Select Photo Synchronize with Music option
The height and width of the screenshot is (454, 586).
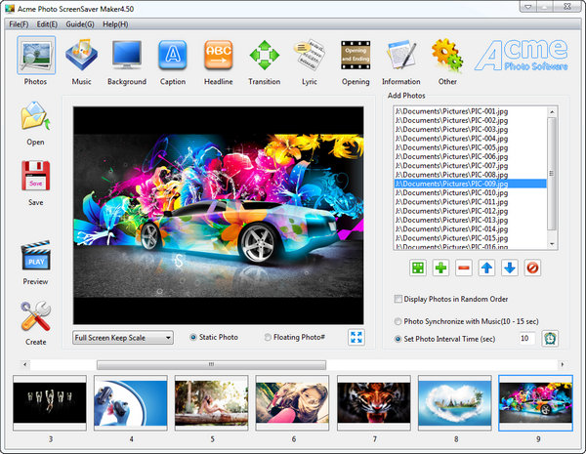coord(398,321)
